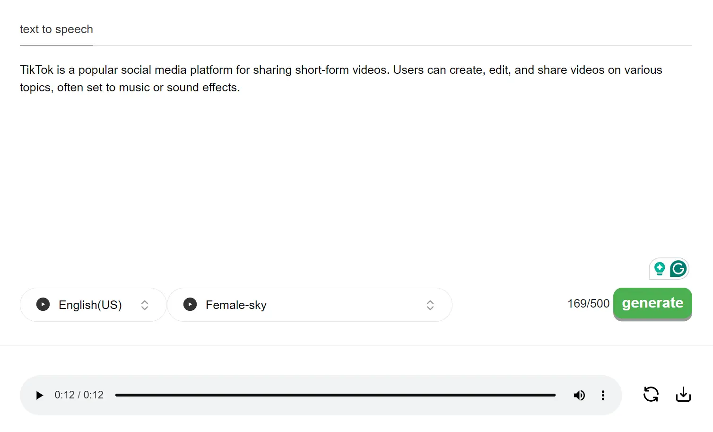Open the English(US) language dropdown

(90, 305)
